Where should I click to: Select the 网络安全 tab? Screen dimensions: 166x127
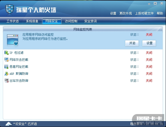point(52,21)
